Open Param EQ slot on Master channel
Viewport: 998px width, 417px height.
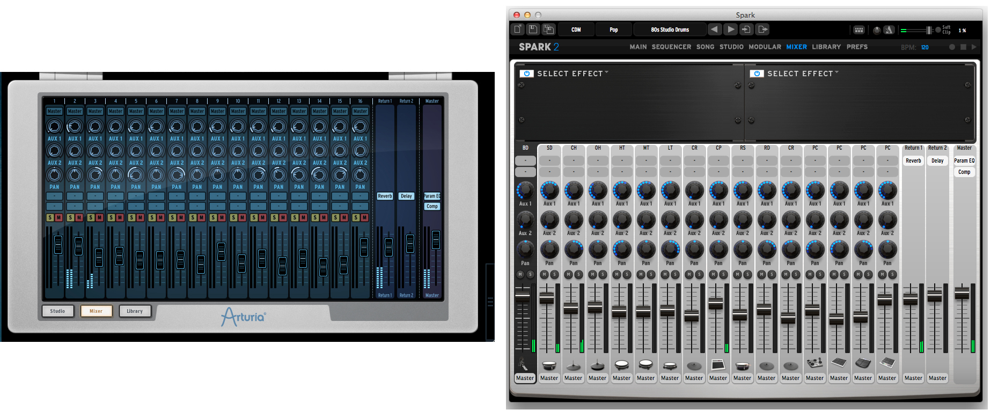[x=964, y=160]
